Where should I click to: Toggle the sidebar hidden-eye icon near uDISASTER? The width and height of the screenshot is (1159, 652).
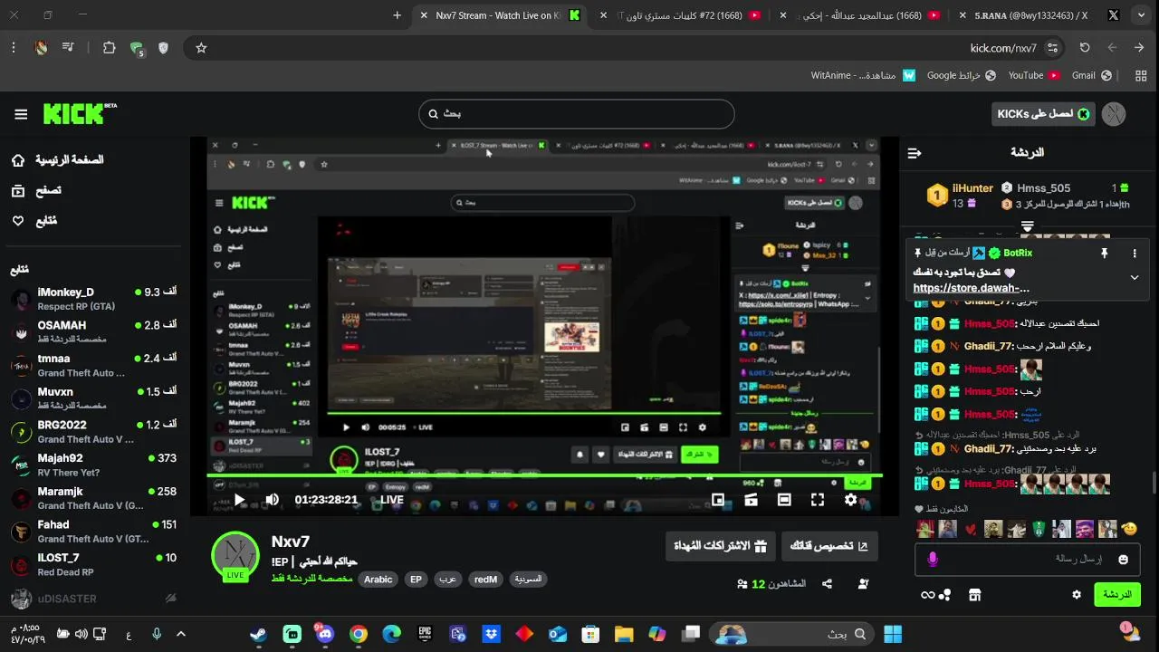point(170,599)
